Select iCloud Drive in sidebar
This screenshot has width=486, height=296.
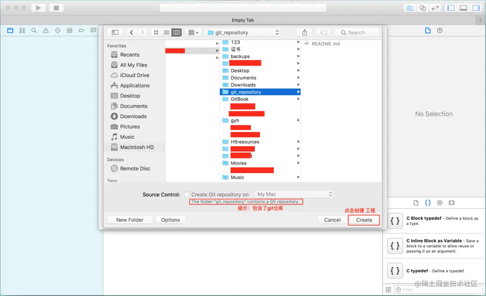pyautogui.click(x=134, y=75)
